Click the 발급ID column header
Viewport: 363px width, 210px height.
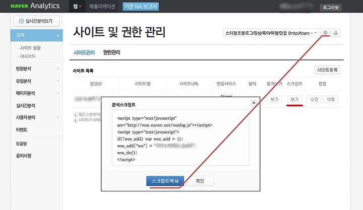tap(96, 84)
